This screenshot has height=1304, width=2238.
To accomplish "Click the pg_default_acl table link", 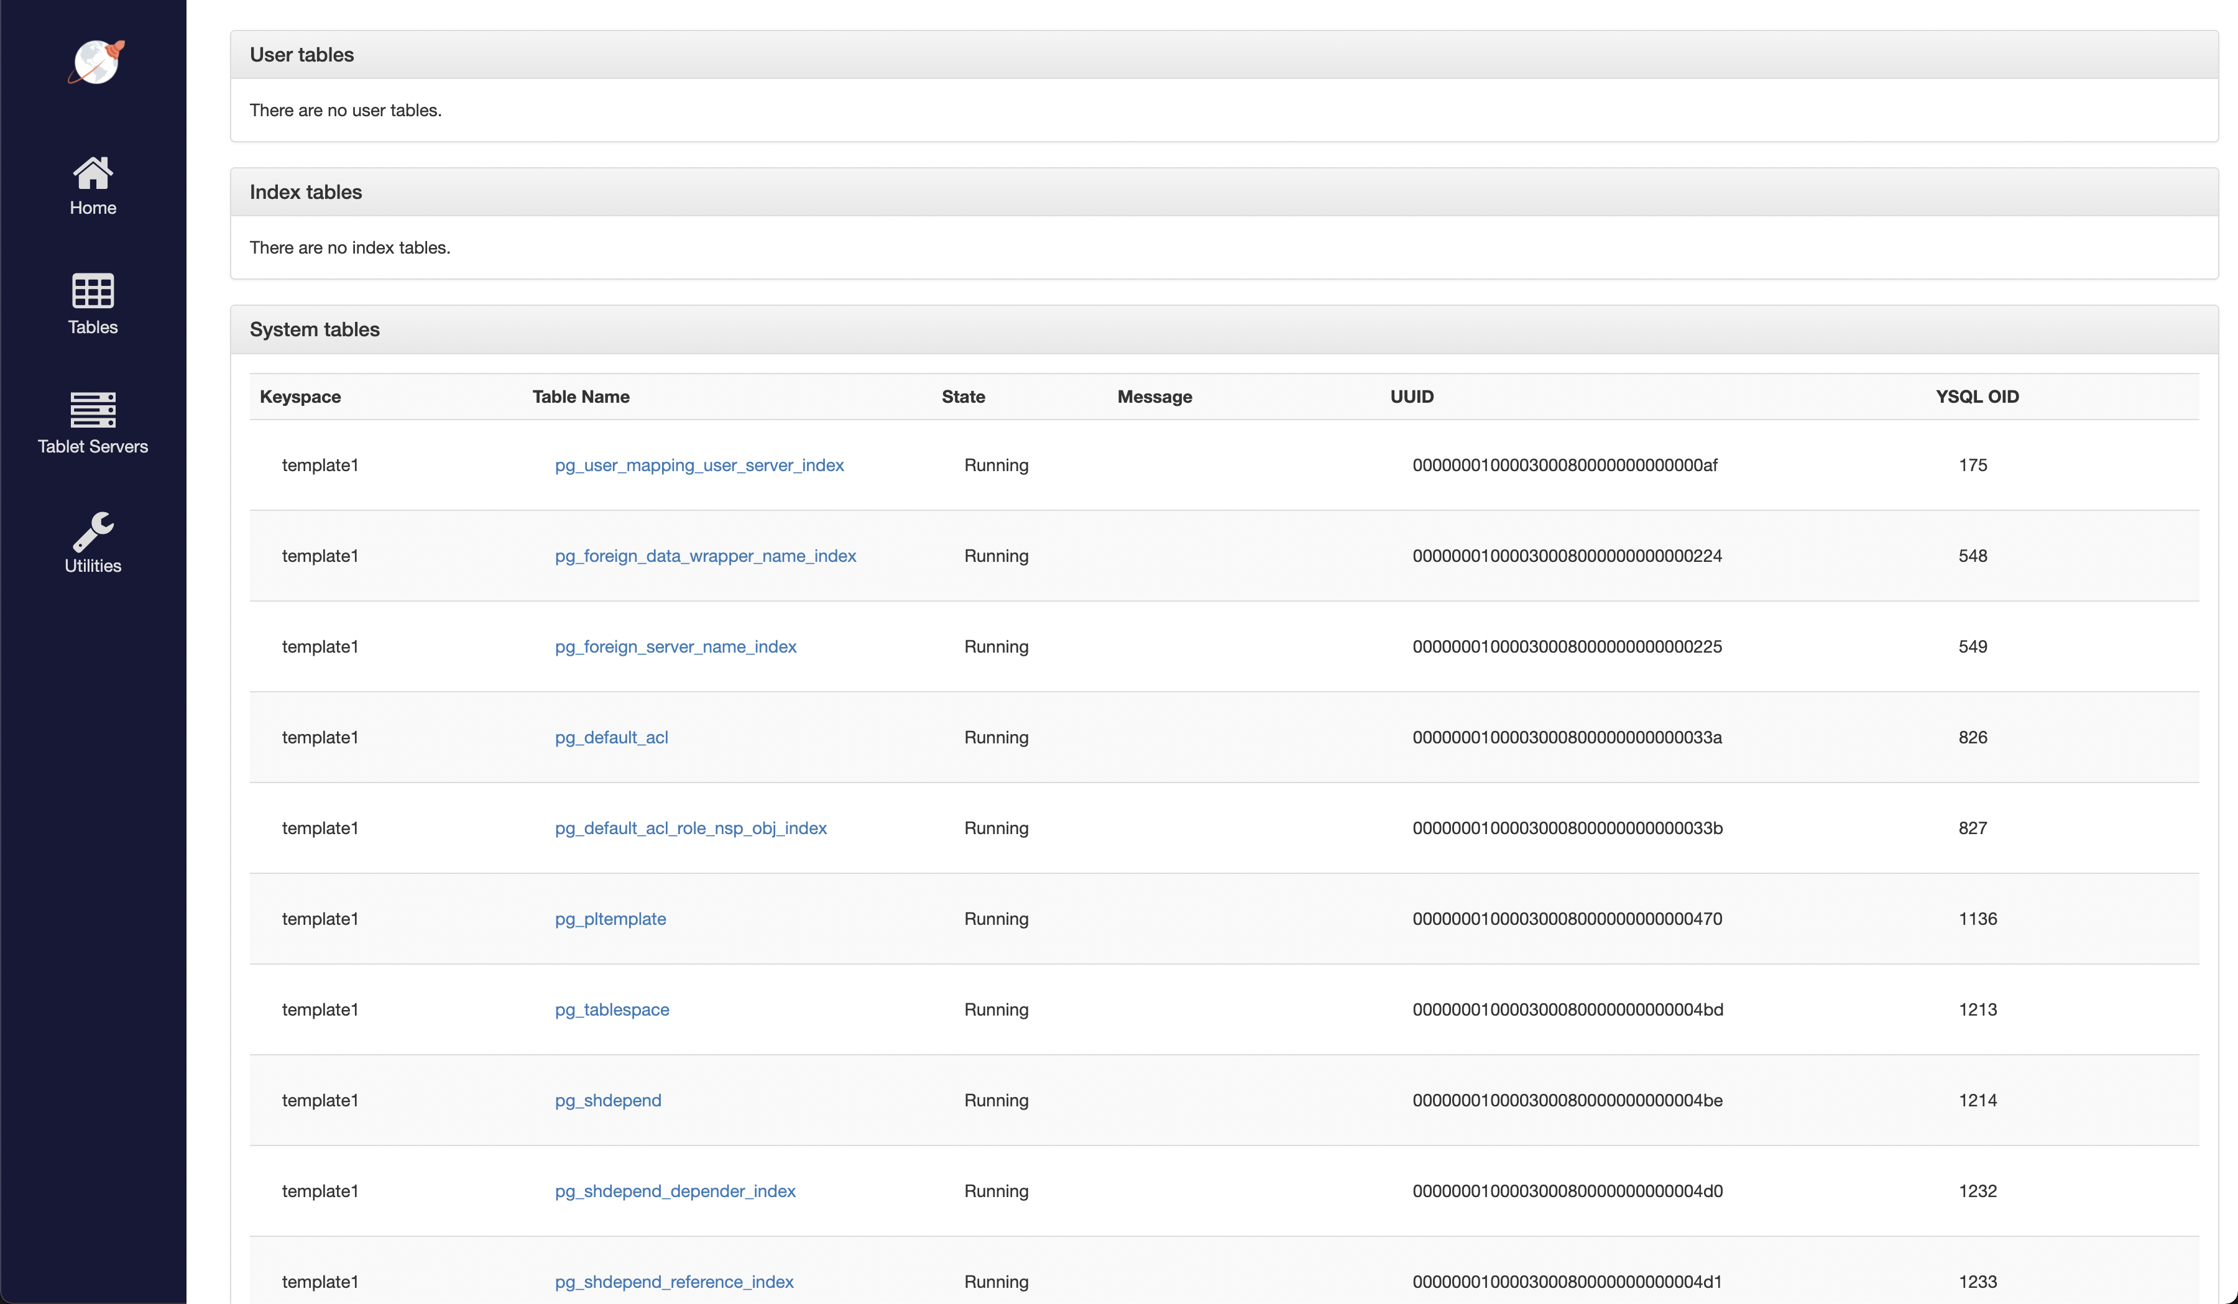I will coord(611,738).
